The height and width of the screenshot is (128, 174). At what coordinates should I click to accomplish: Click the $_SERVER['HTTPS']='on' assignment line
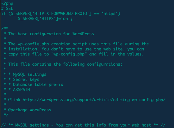click(x=45, y=18)
